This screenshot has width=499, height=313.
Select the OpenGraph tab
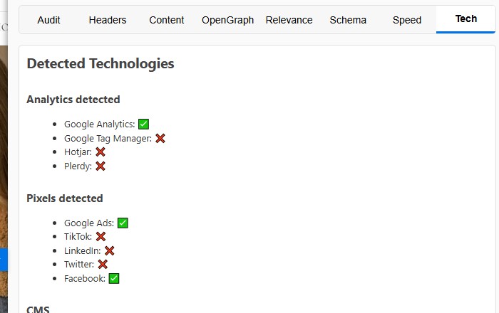[227, 20]
